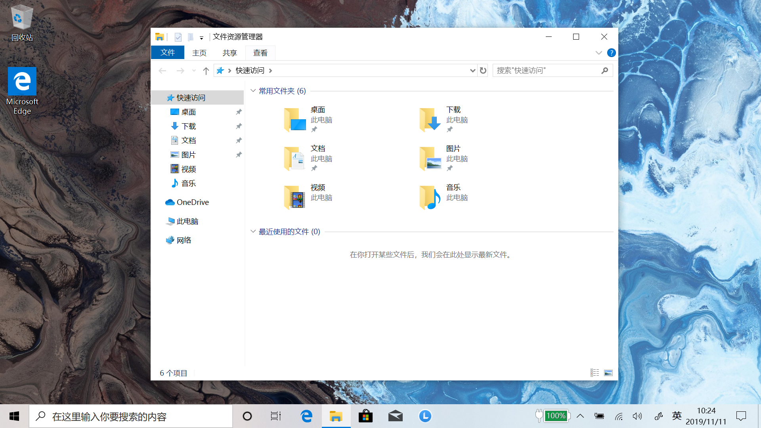Screen dimensions: 761x428
Task: Open Microsoft Store from the taskbar
Action: (x=365, y=416)
